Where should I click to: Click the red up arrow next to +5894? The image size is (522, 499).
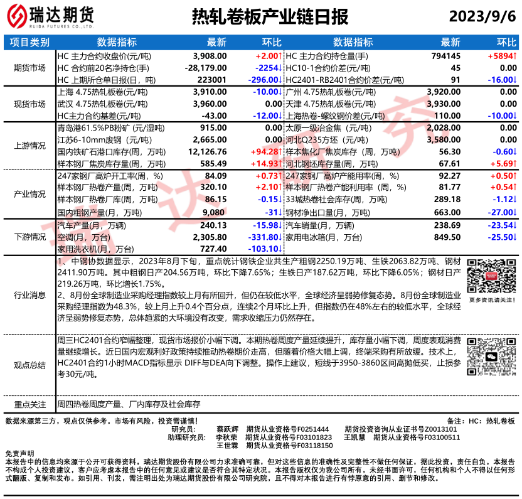tap(515, 55)
